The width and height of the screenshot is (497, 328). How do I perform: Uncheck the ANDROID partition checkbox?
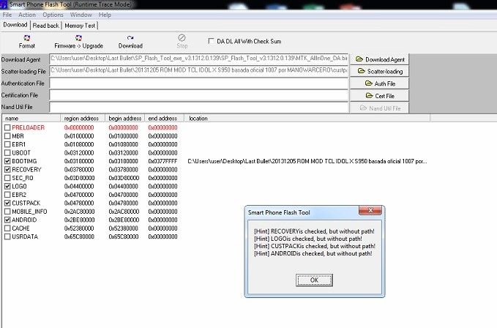tap(7, 220)
